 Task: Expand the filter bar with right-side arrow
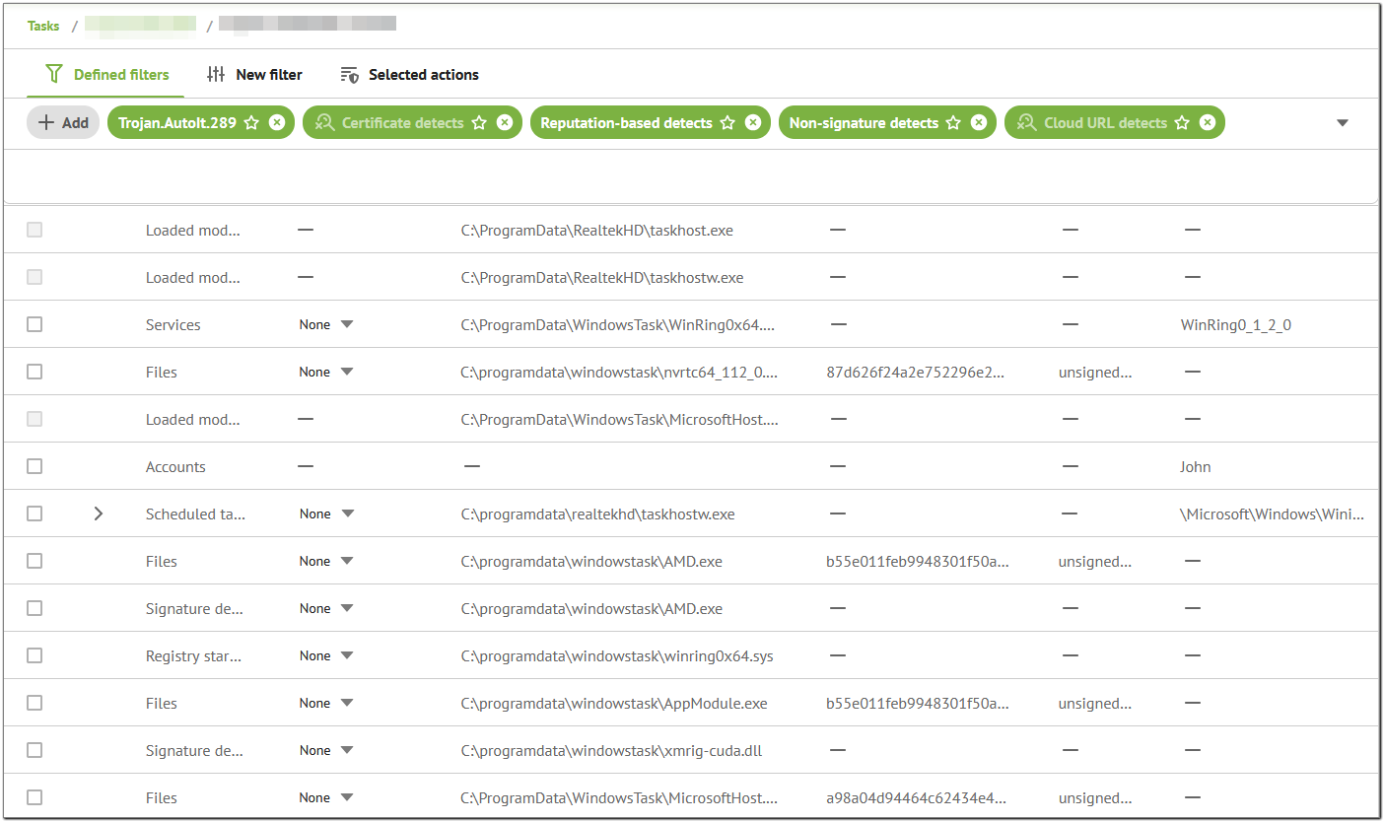[1342, 123]
